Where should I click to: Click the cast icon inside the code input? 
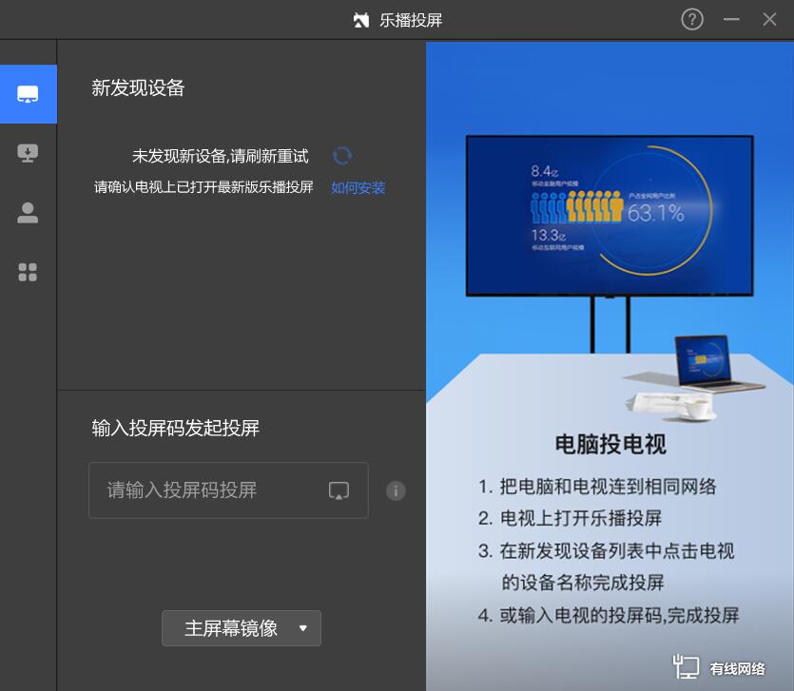(x=339, y=489)
